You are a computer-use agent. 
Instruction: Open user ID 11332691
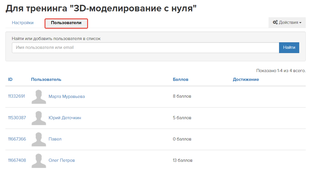[16, 96]
